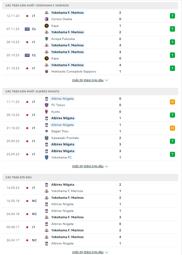Click the green T badge for 12.11.23 match

[172, 16]
